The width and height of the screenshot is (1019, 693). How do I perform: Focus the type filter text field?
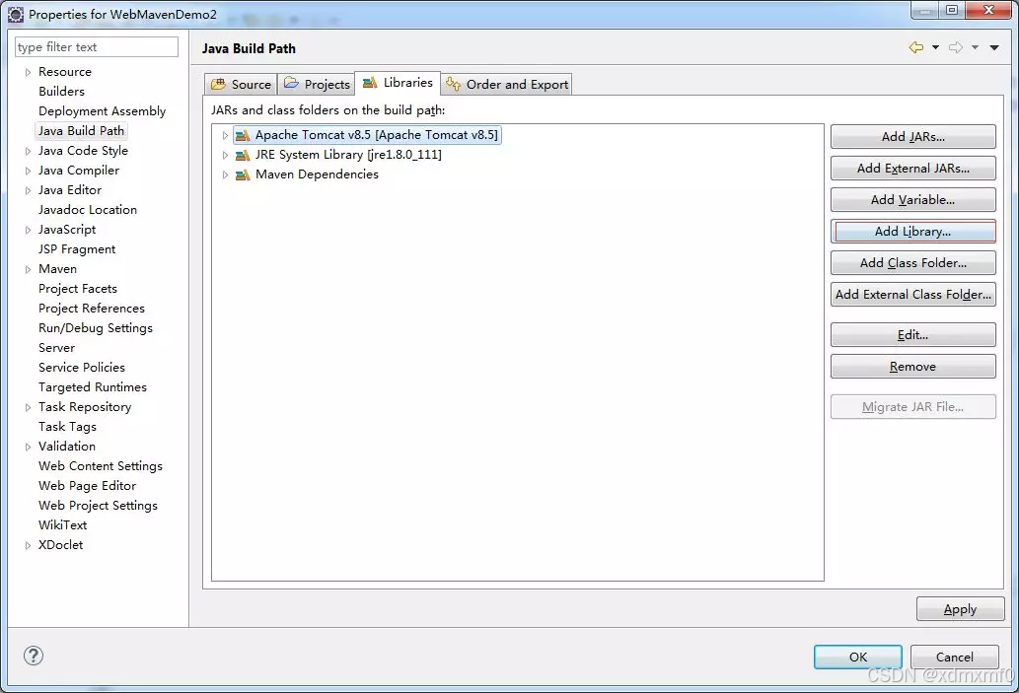point(97,46)
